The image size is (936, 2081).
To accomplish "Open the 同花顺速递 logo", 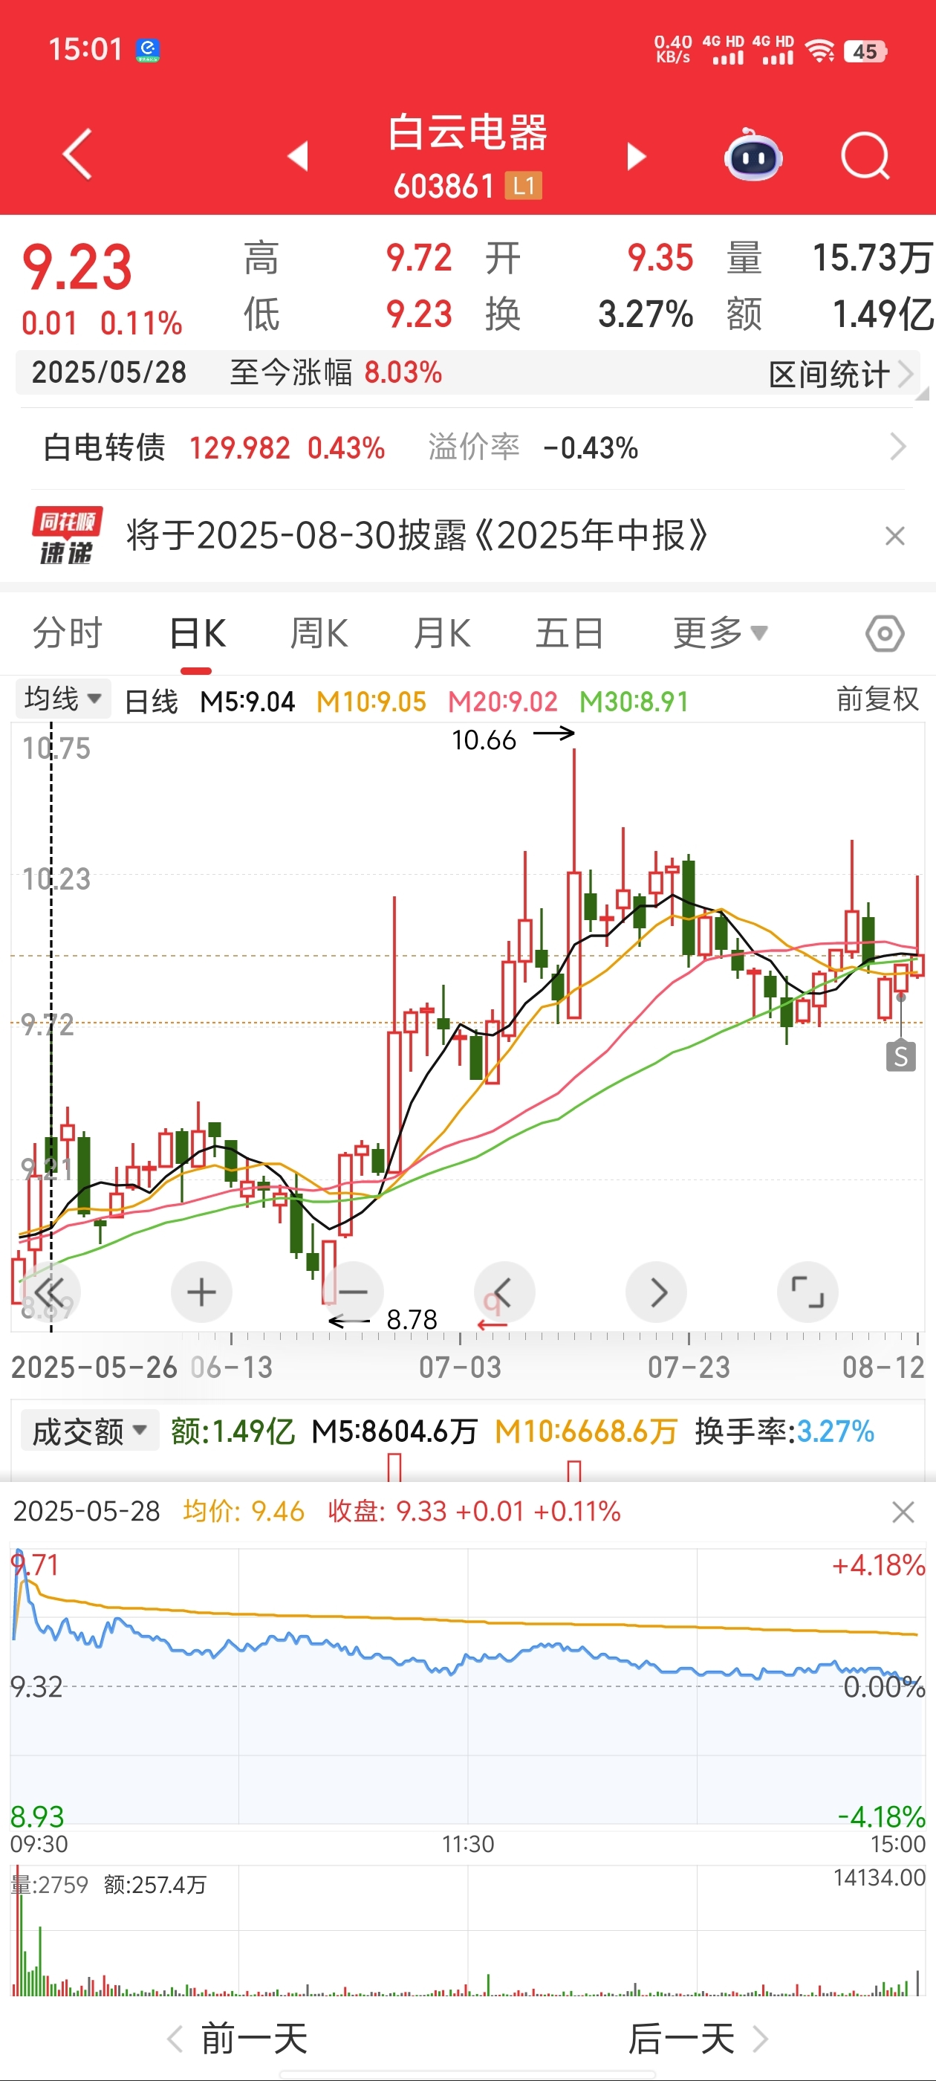I will point(66,535).
